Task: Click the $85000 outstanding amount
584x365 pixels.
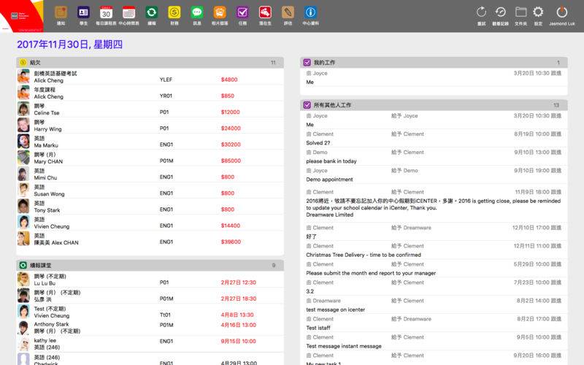Action: [x=231, y=161]
